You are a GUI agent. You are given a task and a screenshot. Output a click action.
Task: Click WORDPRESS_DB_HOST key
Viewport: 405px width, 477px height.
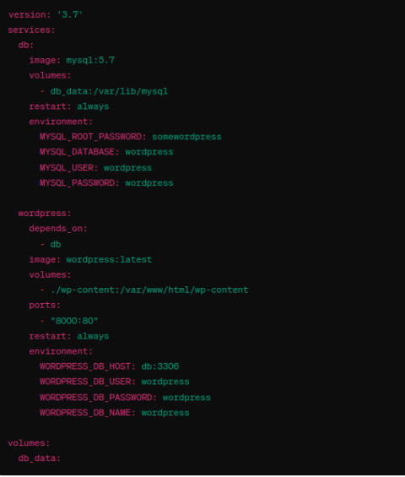pos(85,366)
